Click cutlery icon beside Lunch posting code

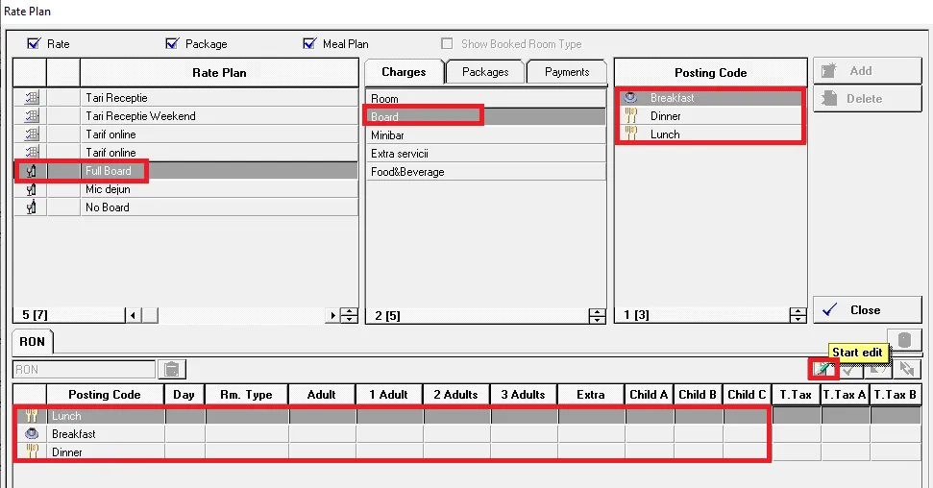[630, 134]
